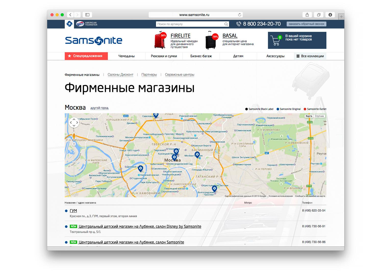Zoom out the map with minus button
392x274 pixels.
click(x=74, y=185)
